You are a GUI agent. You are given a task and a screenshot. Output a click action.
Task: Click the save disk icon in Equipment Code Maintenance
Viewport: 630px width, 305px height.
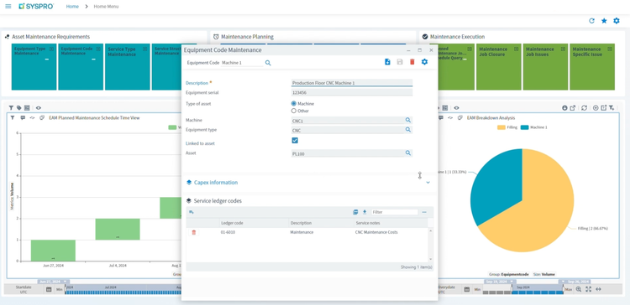pos(400,62)
